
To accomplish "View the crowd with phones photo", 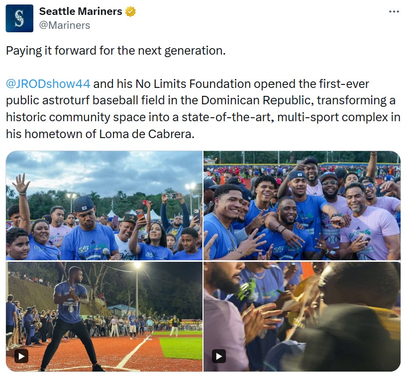I will (104, 205).
